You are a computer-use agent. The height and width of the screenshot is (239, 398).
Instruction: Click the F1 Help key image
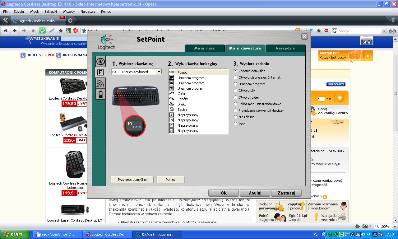pos(135,125)
